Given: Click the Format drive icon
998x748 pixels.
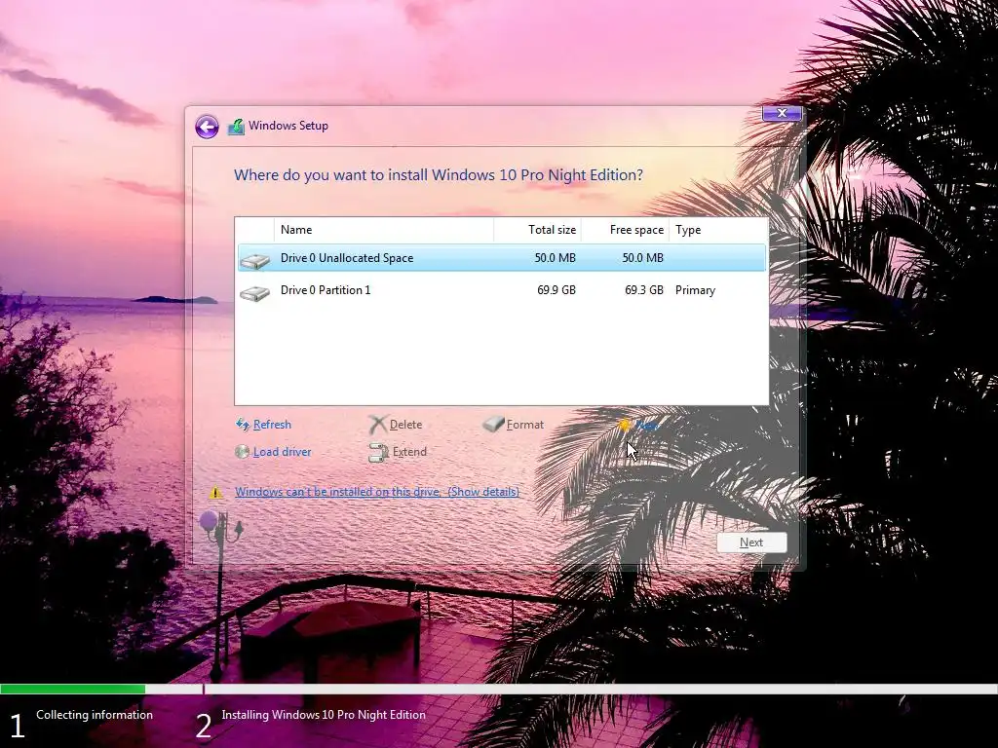Looking at the screenshot, I should 493,425.
